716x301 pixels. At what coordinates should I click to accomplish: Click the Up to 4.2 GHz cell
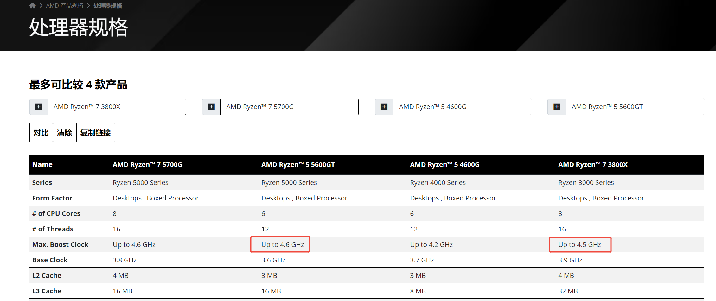pos(432,244)
